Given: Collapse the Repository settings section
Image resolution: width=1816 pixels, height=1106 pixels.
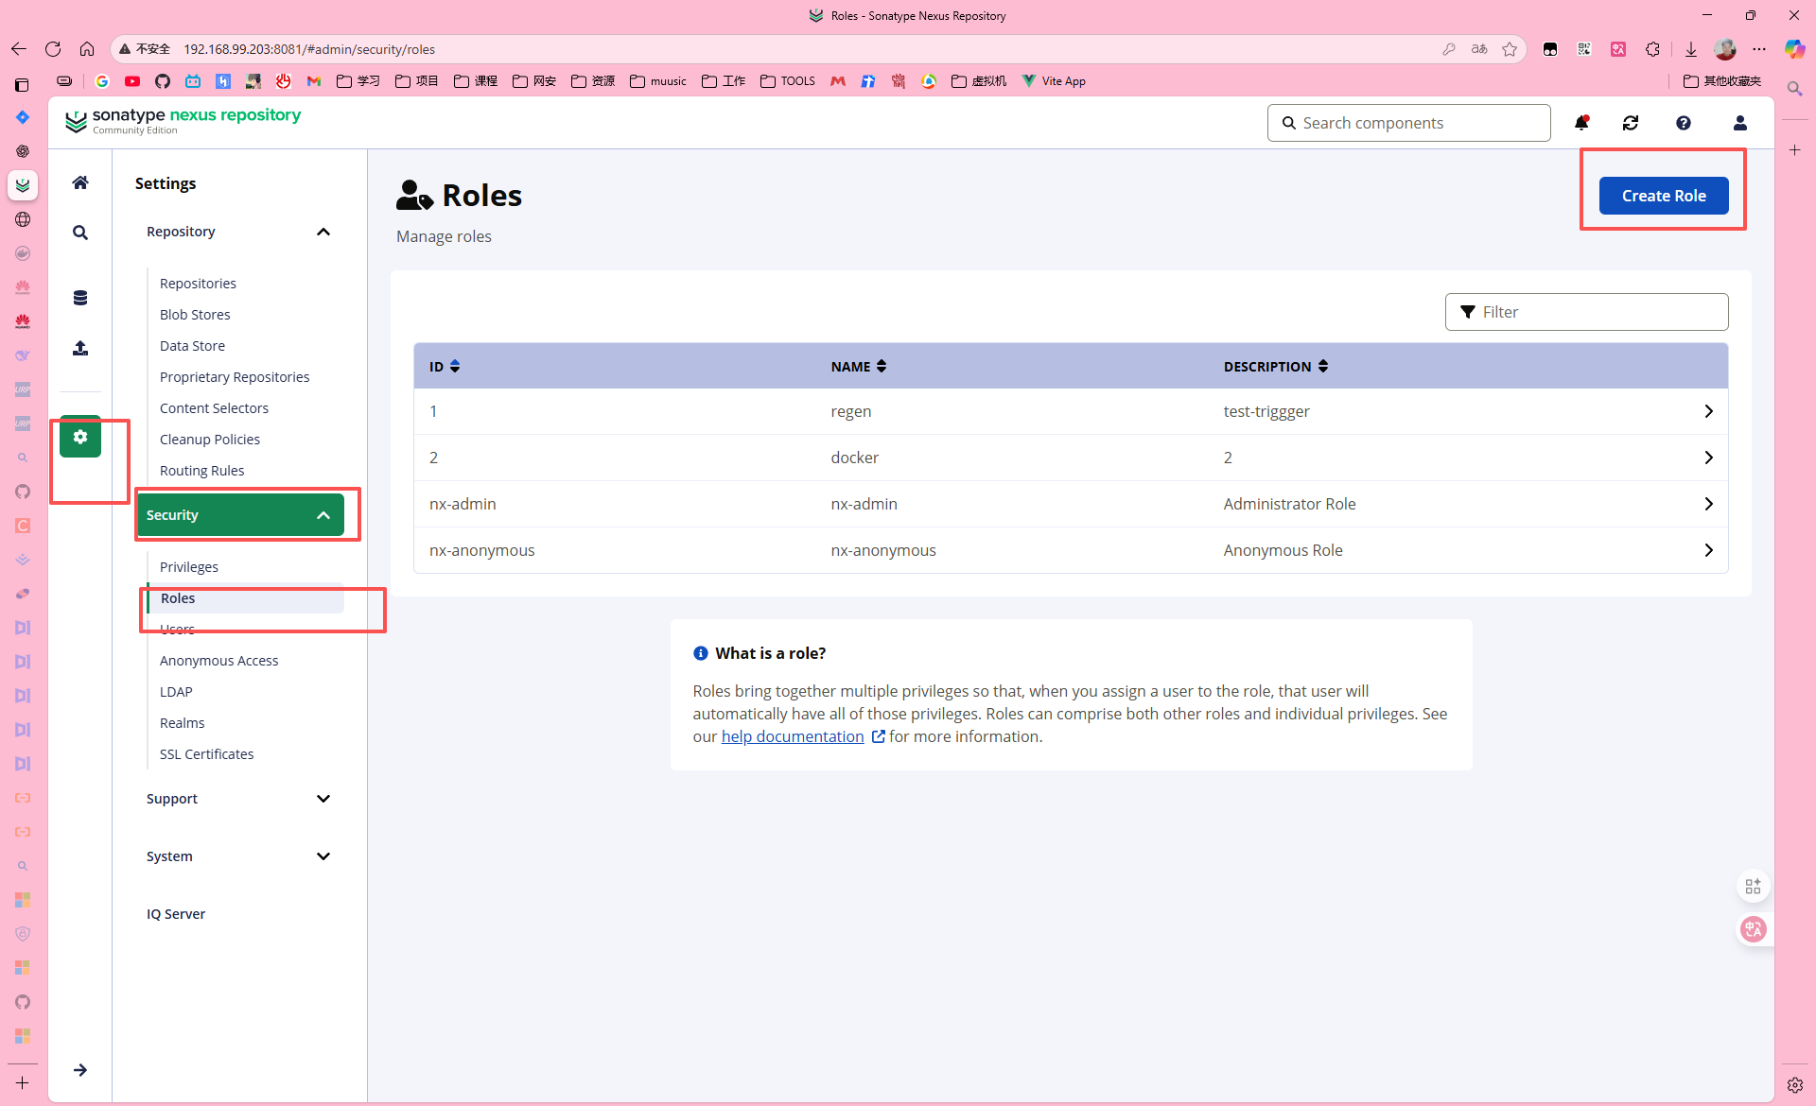Looking at the screenshot, I should (323, 232).
